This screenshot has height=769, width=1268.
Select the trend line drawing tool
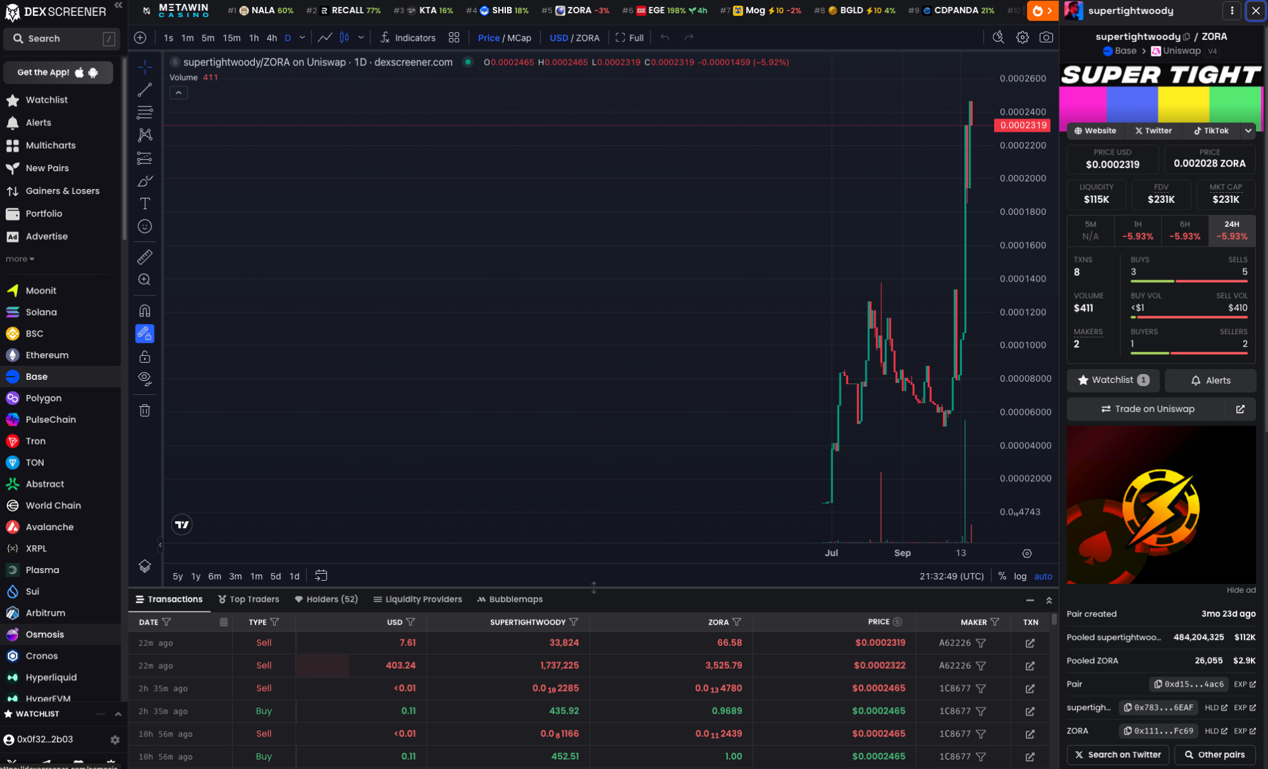[x=145, y=89]
